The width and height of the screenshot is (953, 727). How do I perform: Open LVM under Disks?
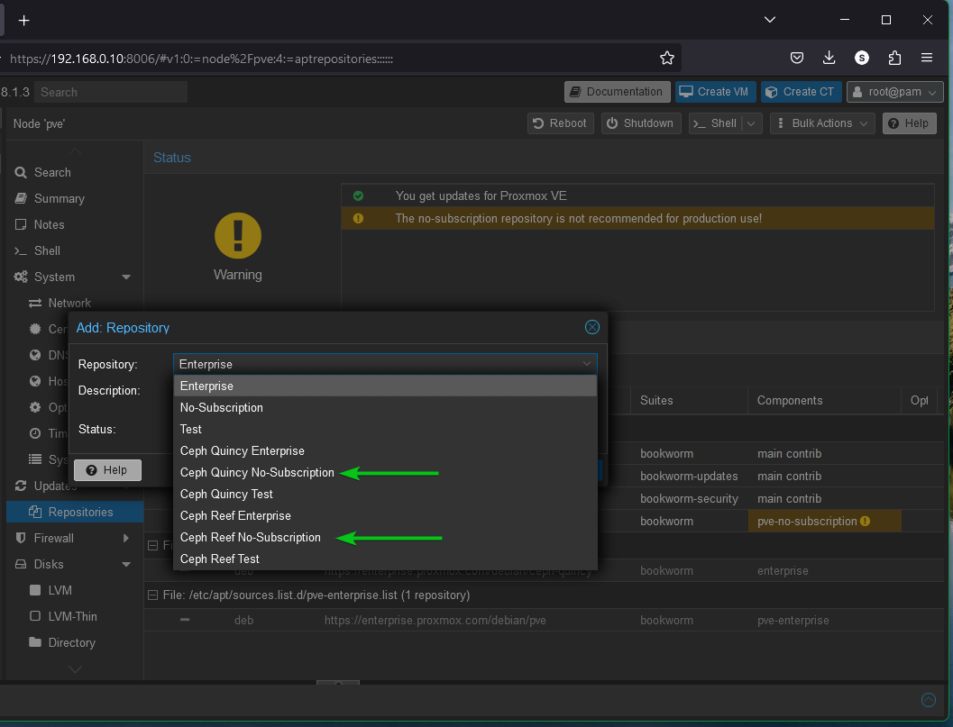(60, 590)
